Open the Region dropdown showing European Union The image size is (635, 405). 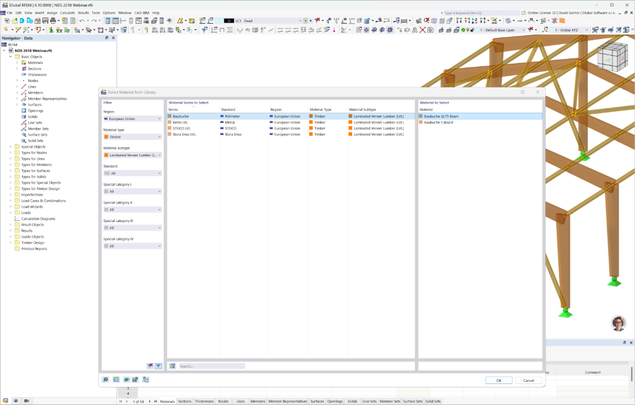pyautogui.click(x=133, y=118)
